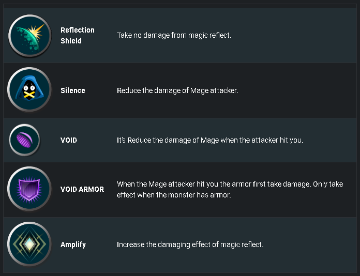The height and width of the screenshot is (276, 360).
Task: Click the VOID ARMOR armor-first damage description
Action: pos(230,189)
